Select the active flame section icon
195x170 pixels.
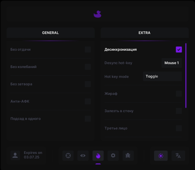(98, 156)
